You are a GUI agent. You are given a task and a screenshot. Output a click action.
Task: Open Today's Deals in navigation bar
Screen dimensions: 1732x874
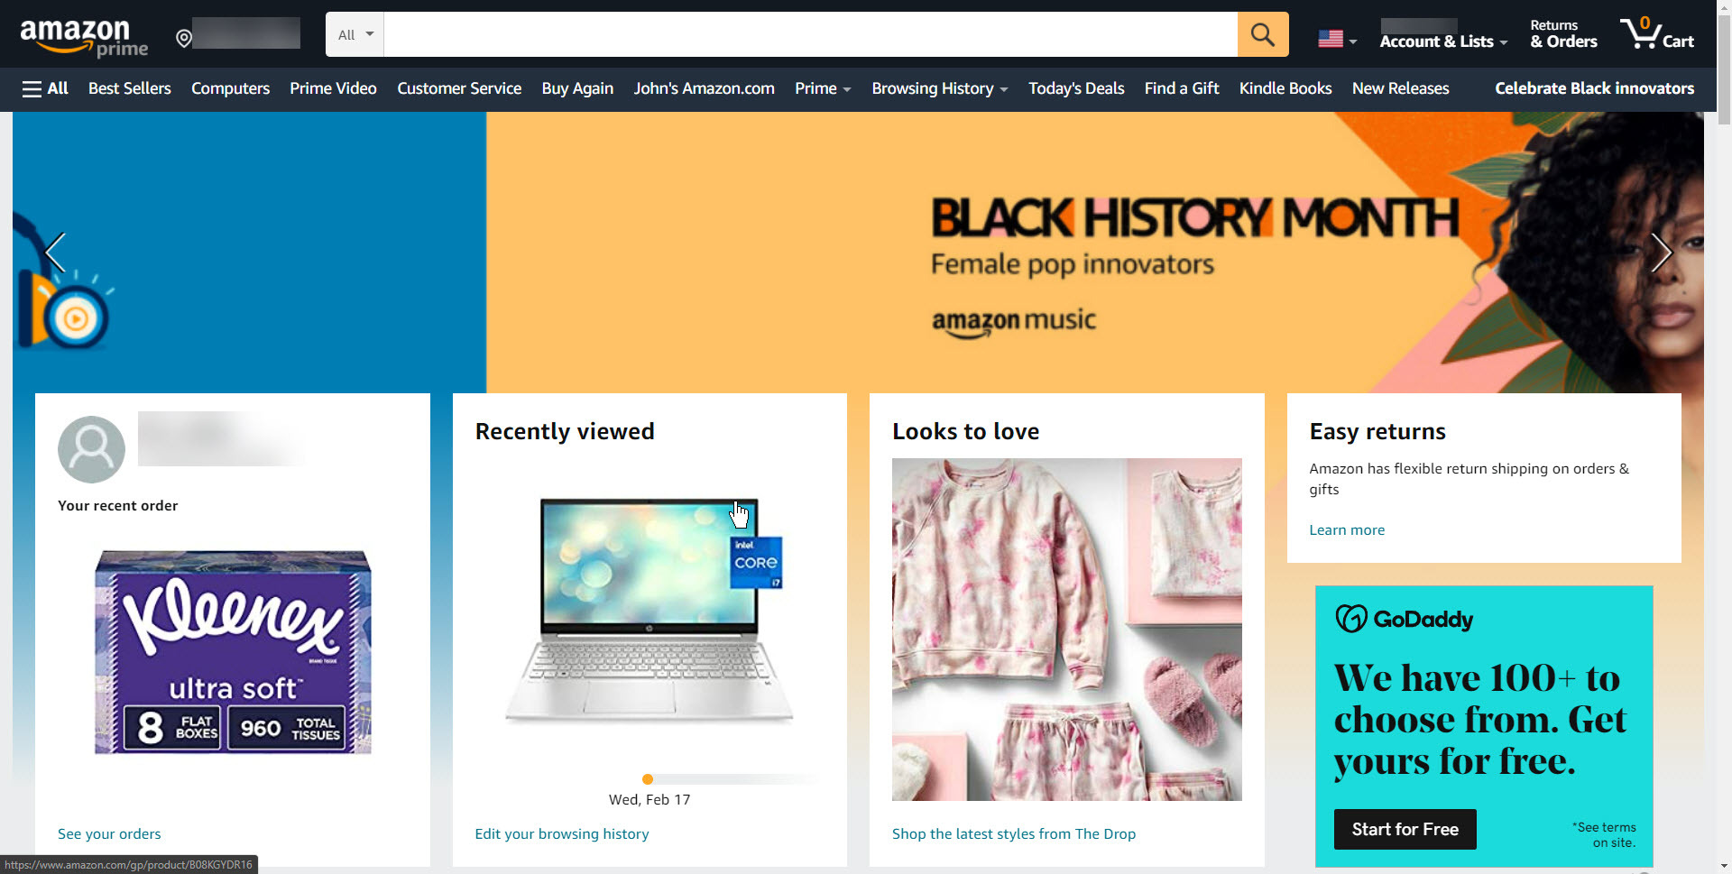[1076, 88]
